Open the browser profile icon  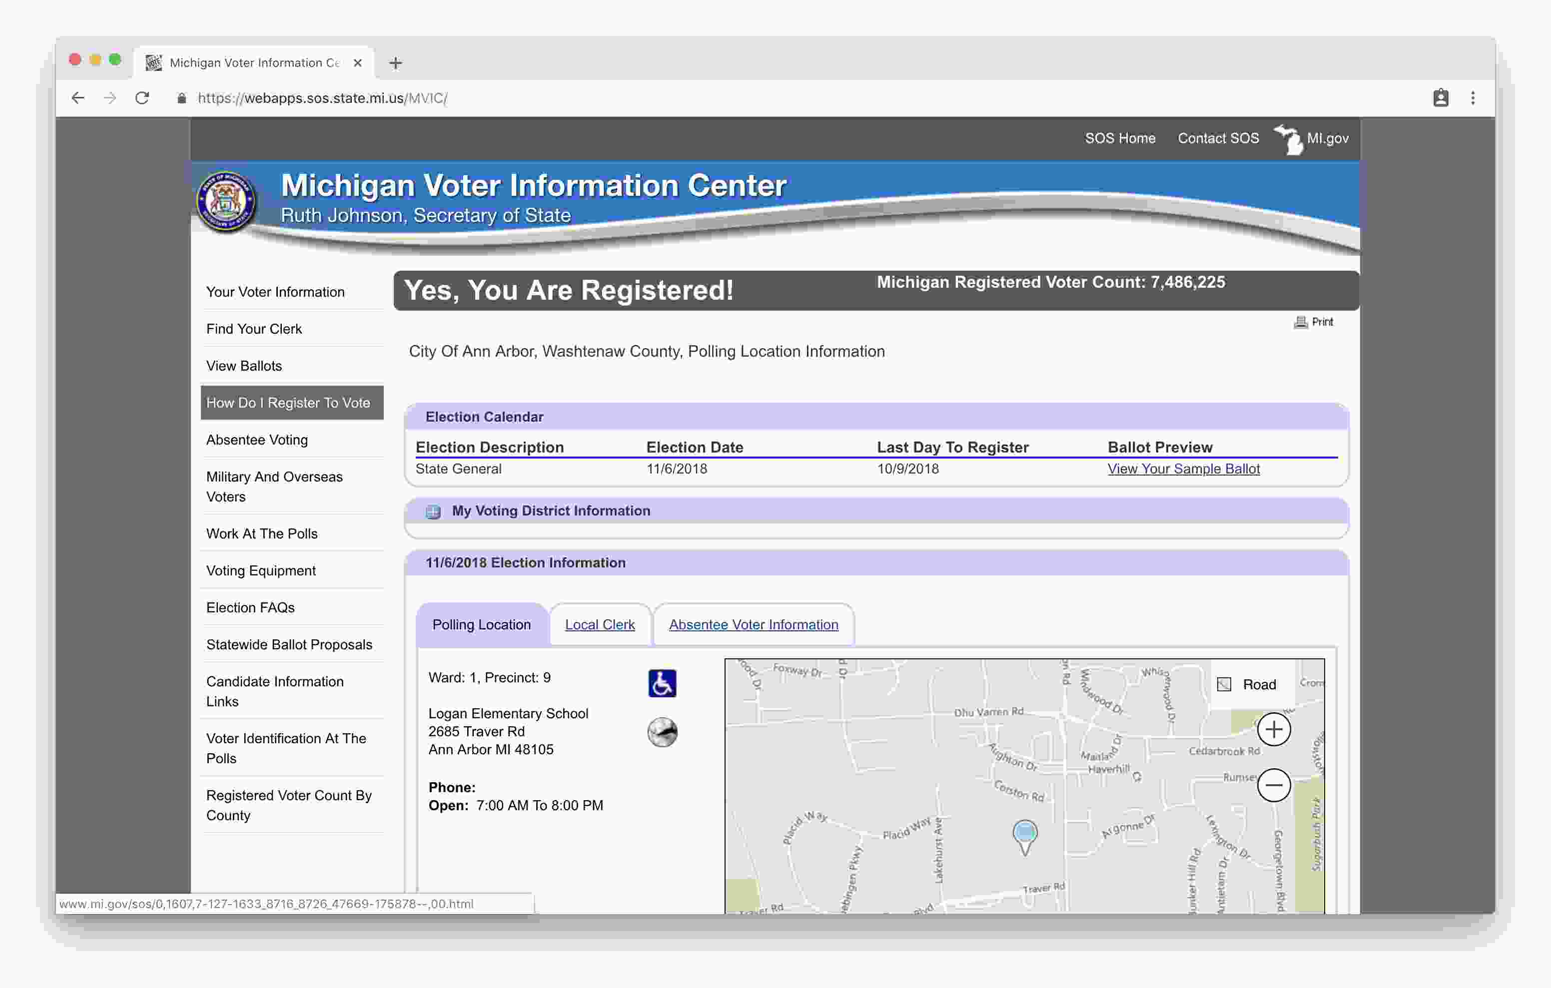coord(1440,98)
